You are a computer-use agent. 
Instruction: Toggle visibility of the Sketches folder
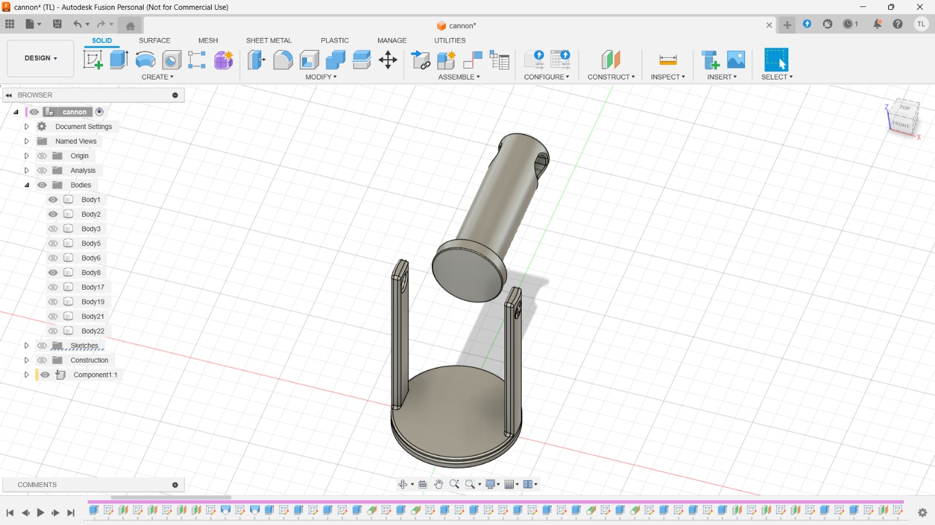pyautogui.click(x=42, y=346)
